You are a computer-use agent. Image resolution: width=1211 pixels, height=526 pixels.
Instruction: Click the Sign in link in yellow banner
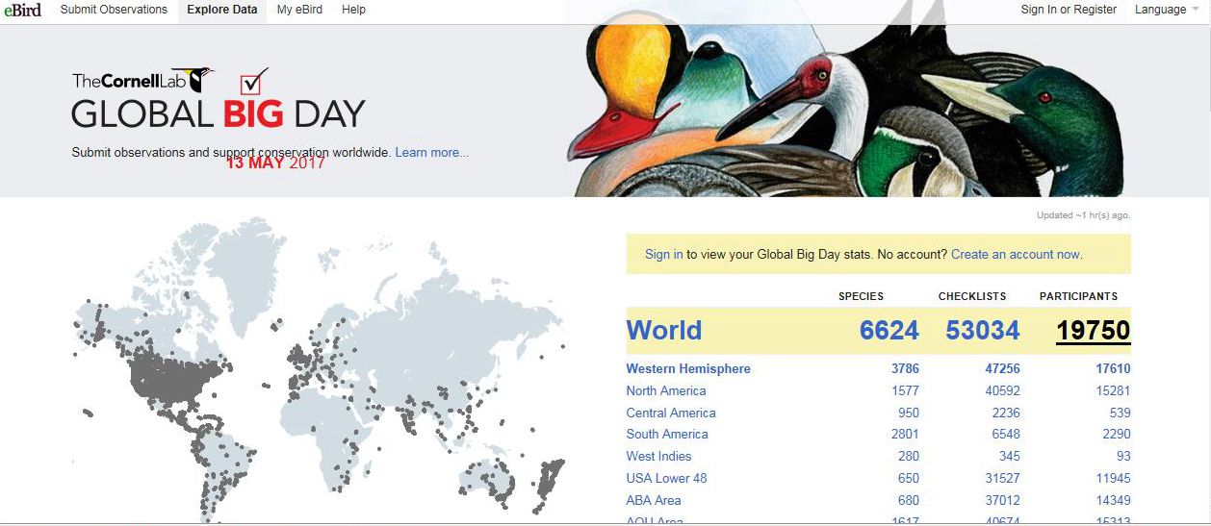(x=663, y=255)
